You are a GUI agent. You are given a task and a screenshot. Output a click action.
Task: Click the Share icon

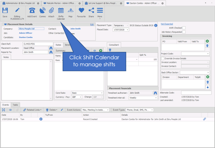[x=91, y=13]
